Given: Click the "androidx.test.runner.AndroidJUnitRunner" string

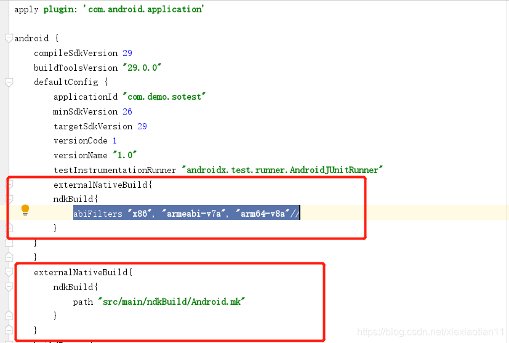Looking at the screenshot, I should (282, 170).
